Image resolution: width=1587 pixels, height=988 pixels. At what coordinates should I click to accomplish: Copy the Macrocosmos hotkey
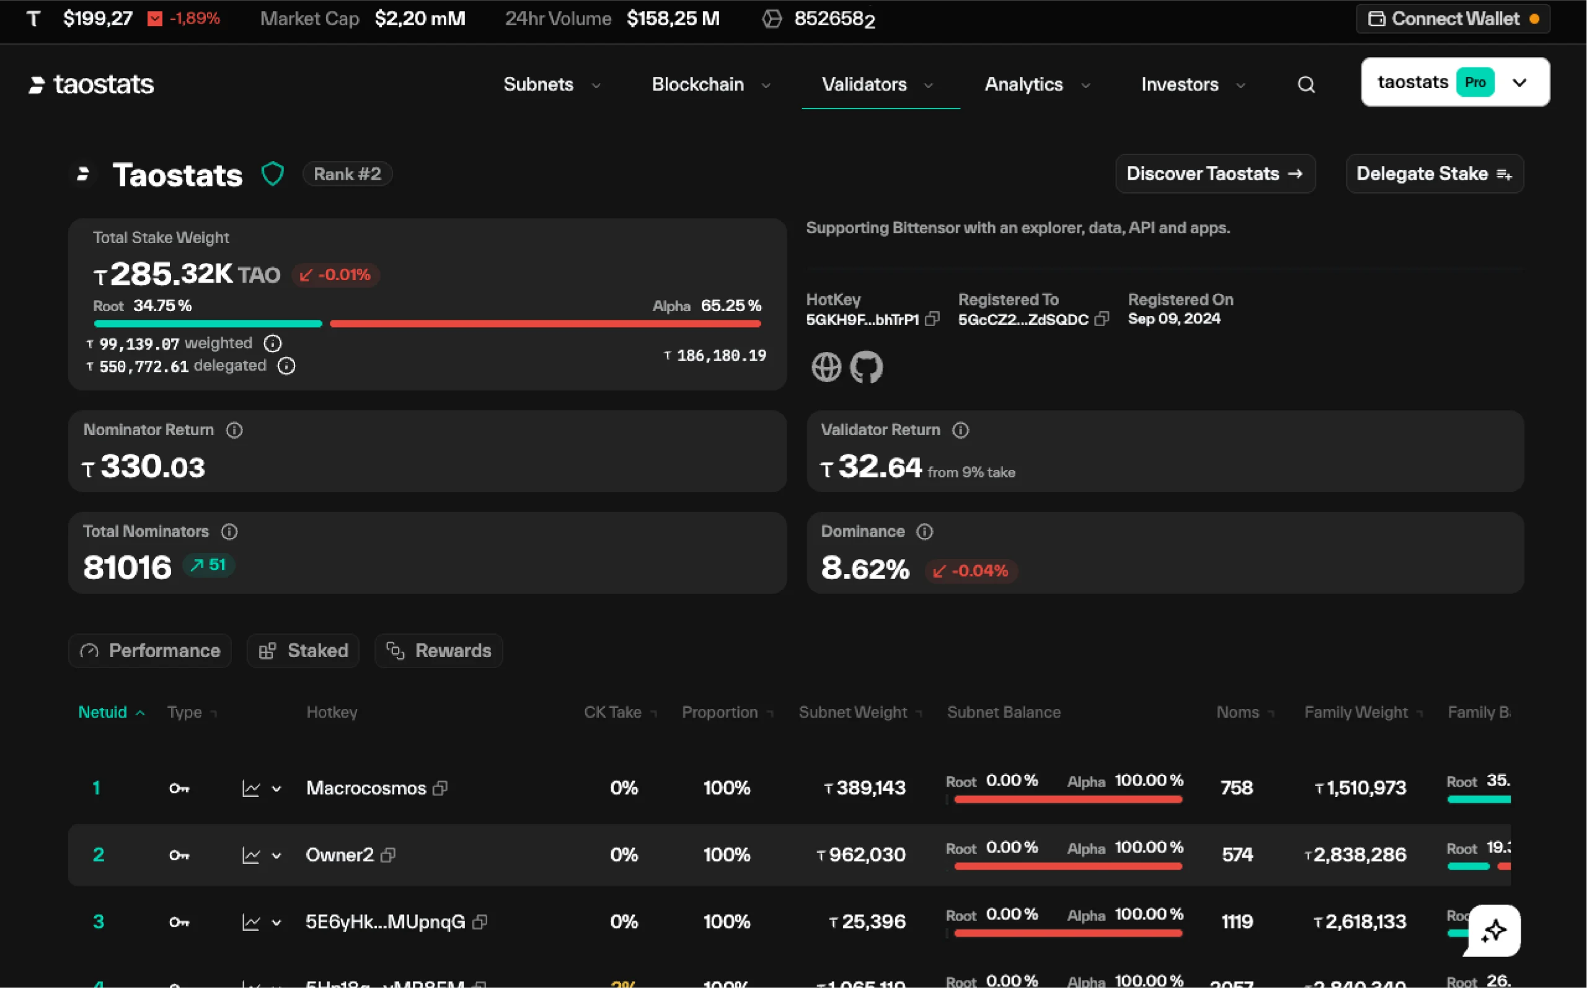(440, 788)
